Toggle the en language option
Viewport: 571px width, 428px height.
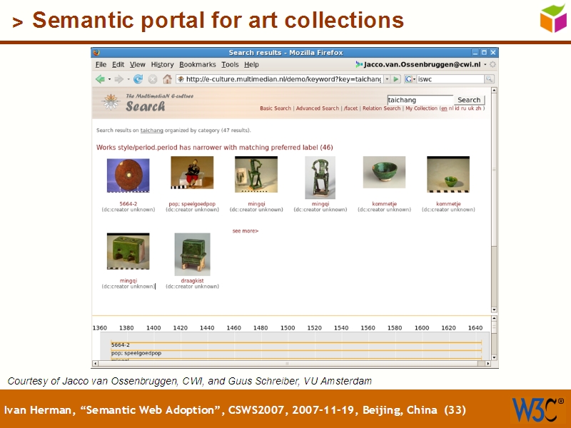(443, 107)
